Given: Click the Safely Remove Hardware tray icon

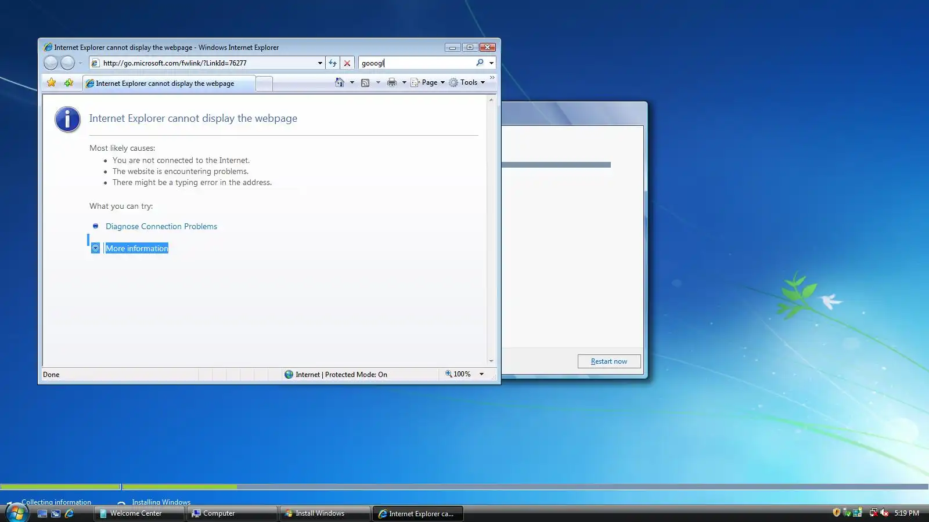Looking at the screenshot, I should click(x=847, y=513).
